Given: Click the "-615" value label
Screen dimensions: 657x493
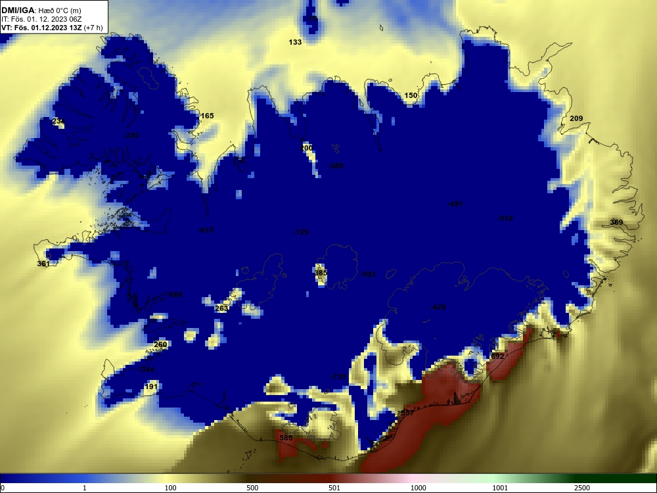Looking at the screenshot, I should coord(206,230).
